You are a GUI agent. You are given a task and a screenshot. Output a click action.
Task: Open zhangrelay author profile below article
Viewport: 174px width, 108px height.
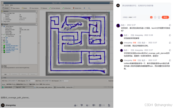pyautogui.click(x=10, y=105)
